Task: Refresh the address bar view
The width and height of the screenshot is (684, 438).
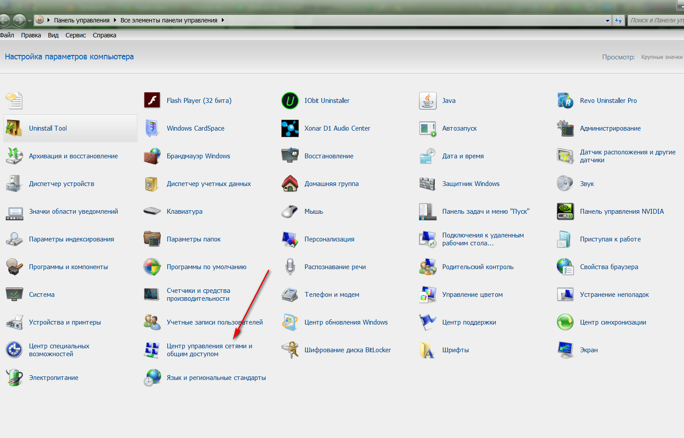Action: click(618, 20)
